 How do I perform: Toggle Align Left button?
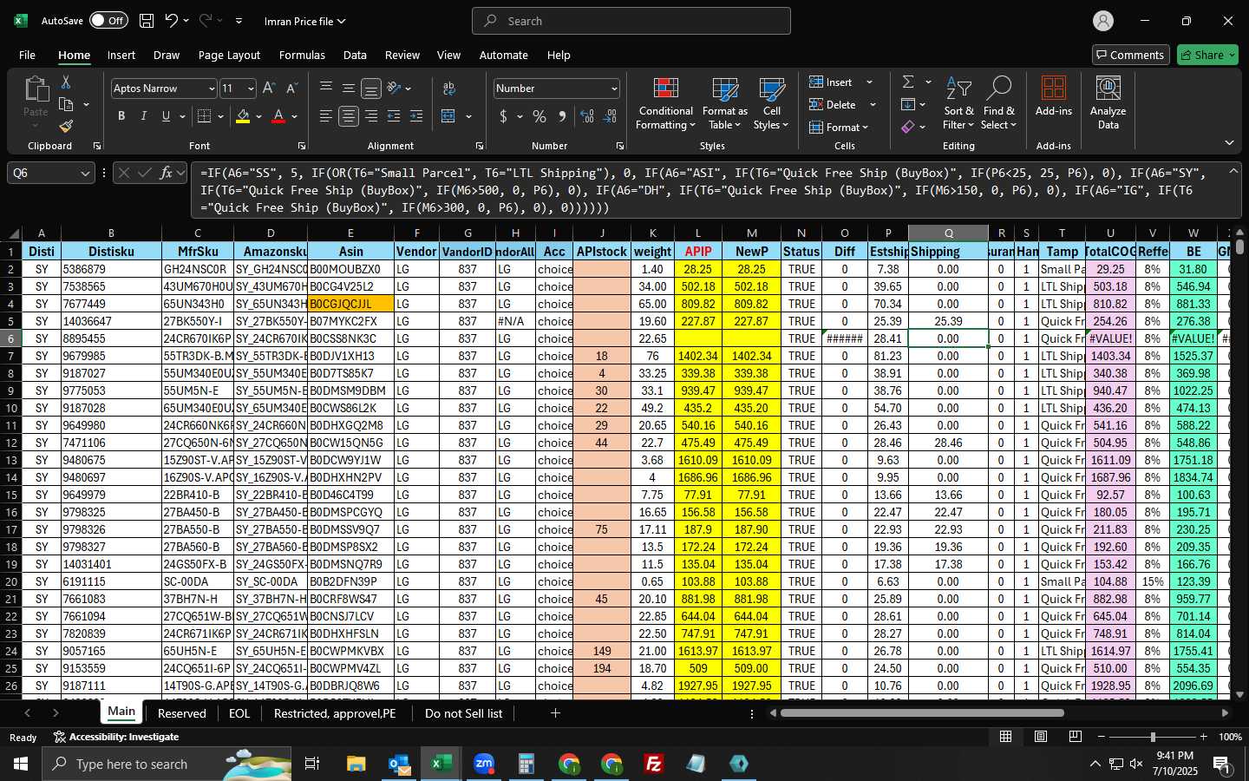pyautogui.click(x=326, y=116)
